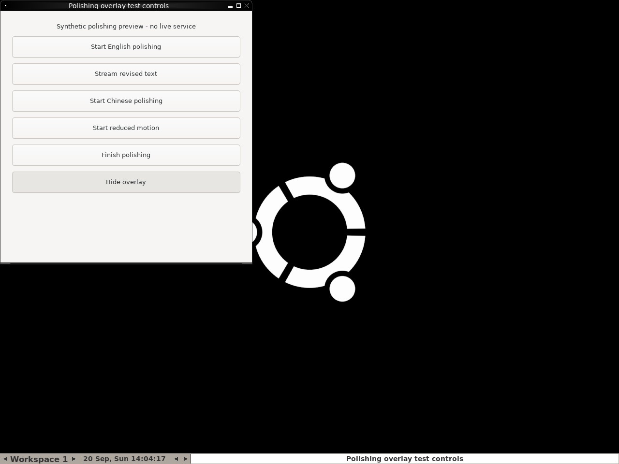This screenshot has height=464, width=619.
Task: Click the window title bar text
Action: (118, 6)
